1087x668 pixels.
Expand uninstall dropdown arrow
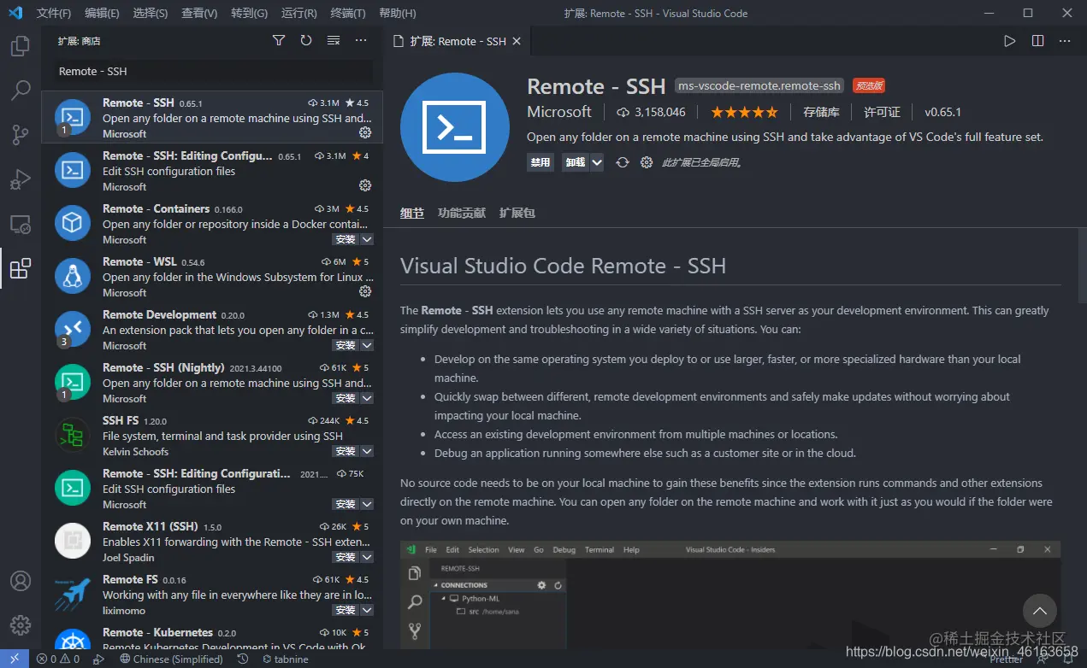point(597,162)
